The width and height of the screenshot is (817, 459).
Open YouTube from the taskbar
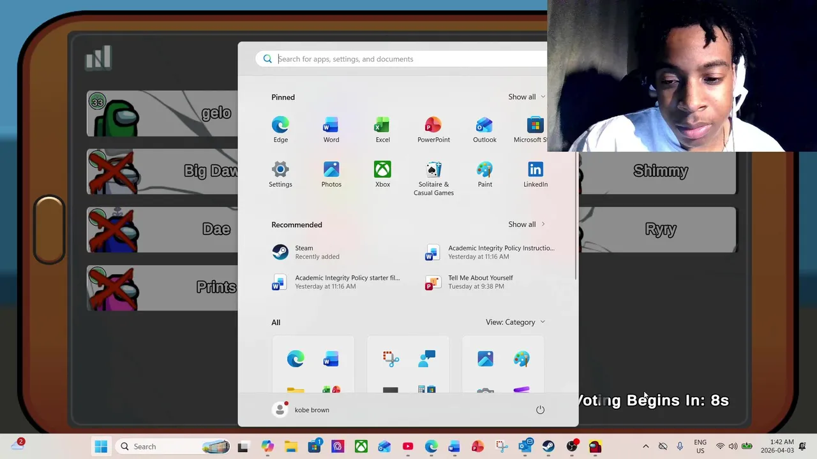(408, 446)
